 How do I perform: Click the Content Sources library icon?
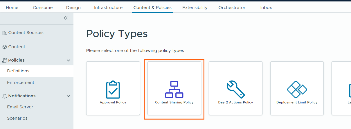tap(4, 33)
